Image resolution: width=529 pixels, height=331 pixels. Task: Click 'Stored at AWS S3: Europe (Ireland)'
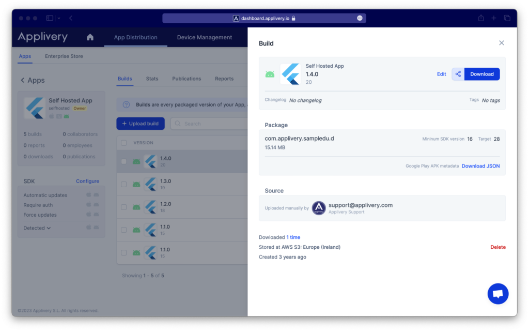click(300, 247)
